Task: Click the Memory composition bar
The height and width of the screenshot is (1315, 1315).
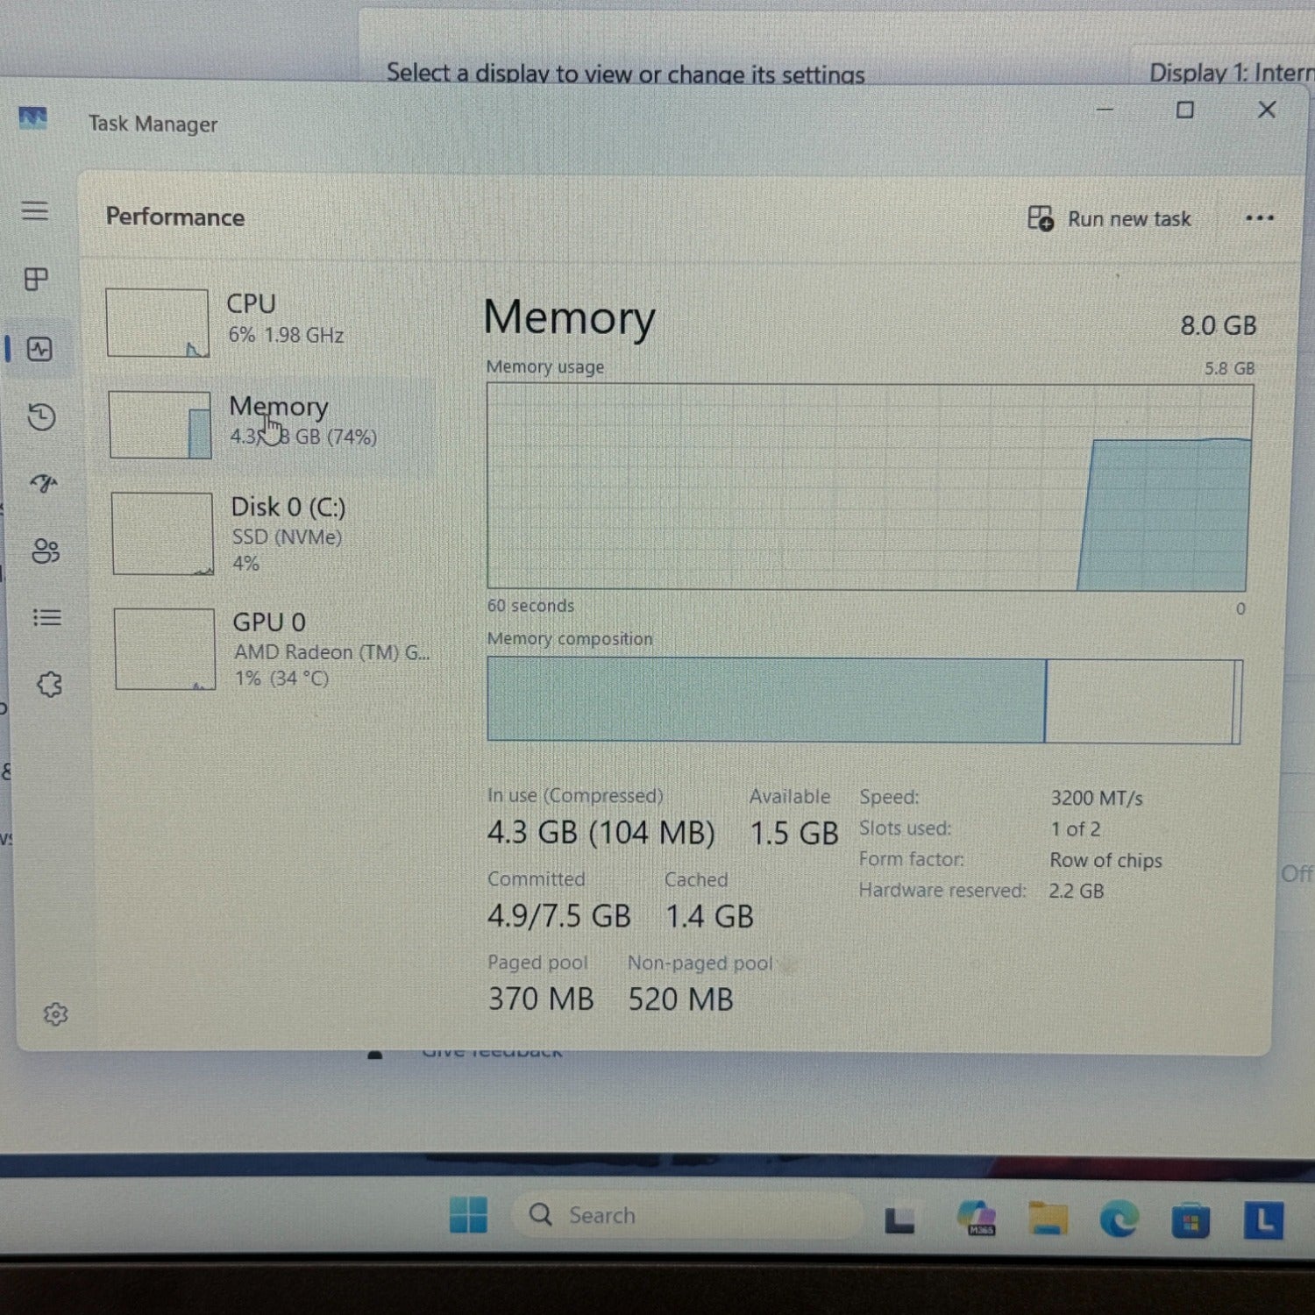Action: 864,701
